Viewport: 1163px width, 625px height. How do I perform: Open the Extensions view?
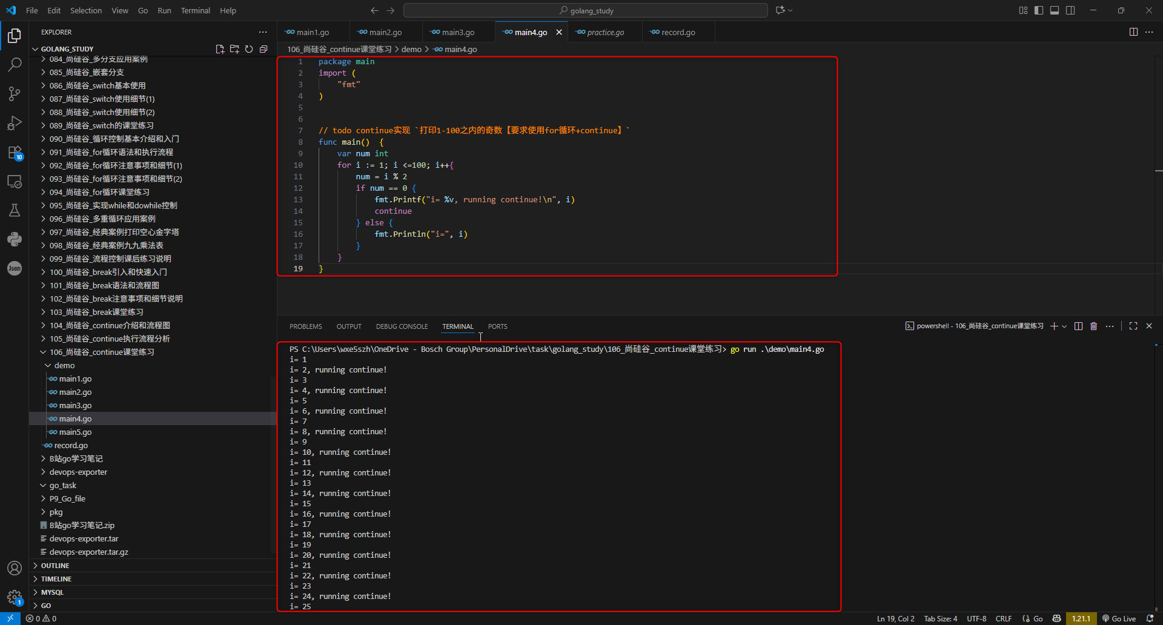coord(15,152)
